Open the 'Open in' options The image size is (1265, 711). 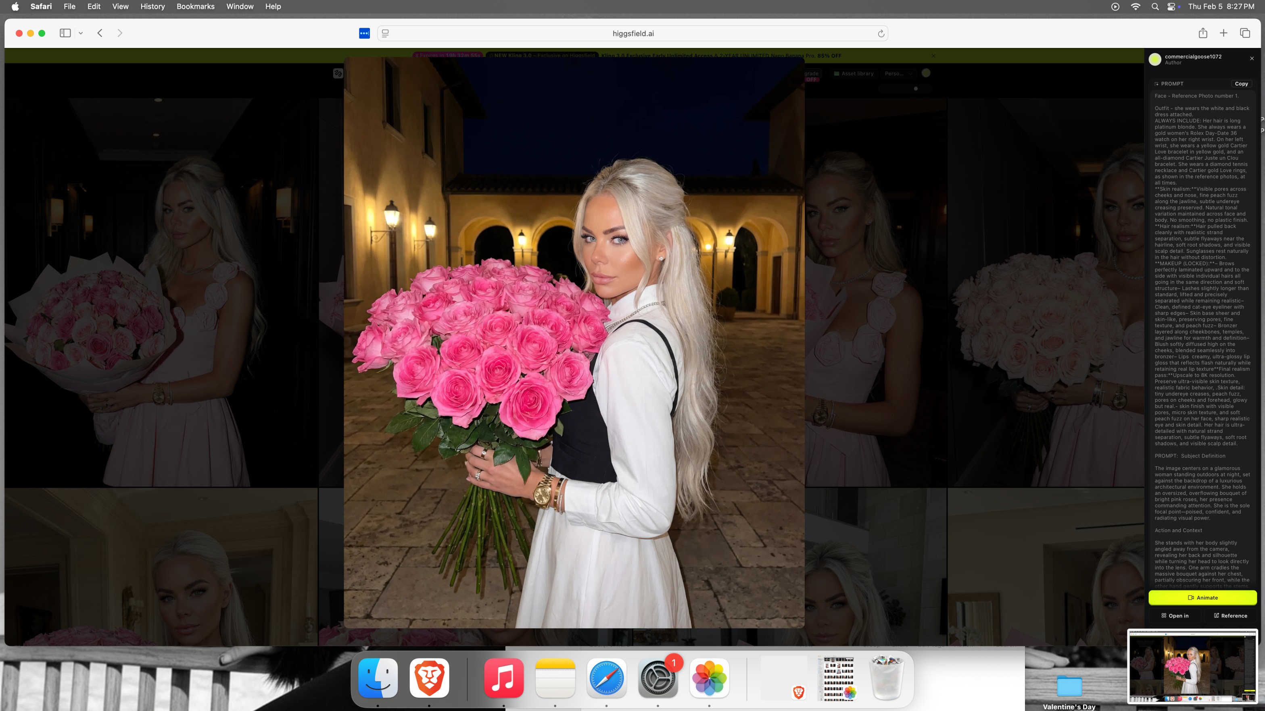pyautogui.click(x=1175, y=616)
